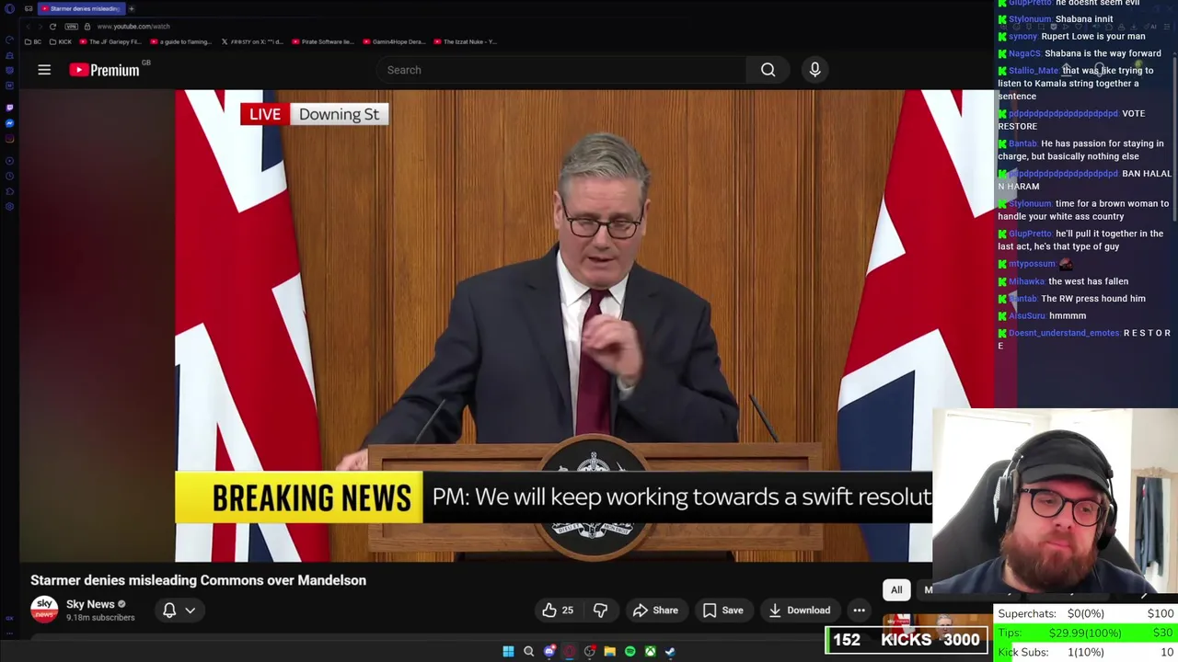Click chat username 'Doesnt_understand_emotes'
This screenshot has width=1178, height=662.
tap(1064, 333)
